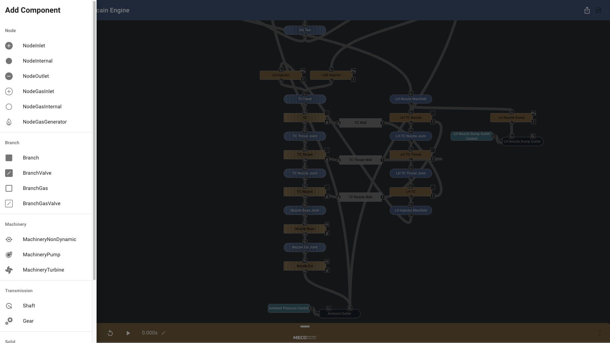Select the MachineryPump component icon
The height and width of the screenshot is (343, 610).
click(x=9, y=254)
